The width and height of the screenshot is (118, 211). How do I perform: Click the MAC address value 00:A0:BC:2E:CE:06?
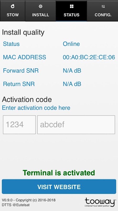pyautogui.click(x=89, y=57)
